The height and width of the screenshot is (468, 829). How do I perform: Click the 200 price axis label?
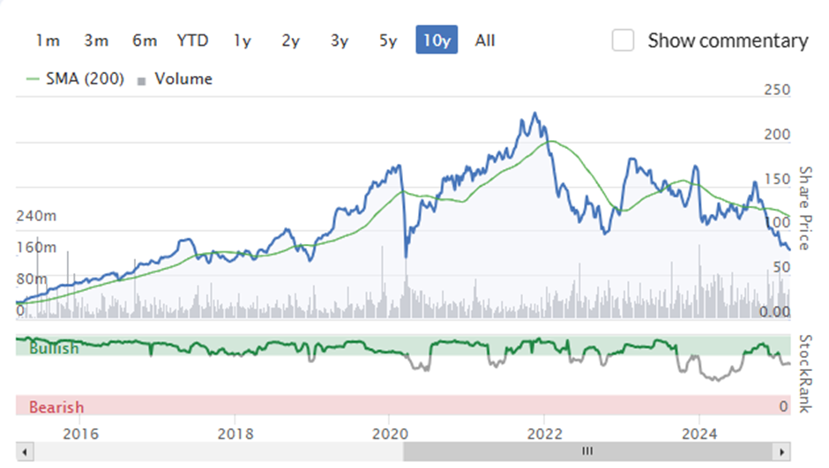(777, 135)
